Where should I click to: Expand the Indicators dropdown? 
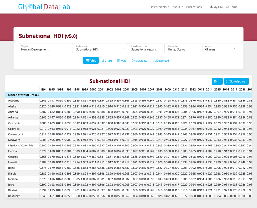(x=101, y=48)
